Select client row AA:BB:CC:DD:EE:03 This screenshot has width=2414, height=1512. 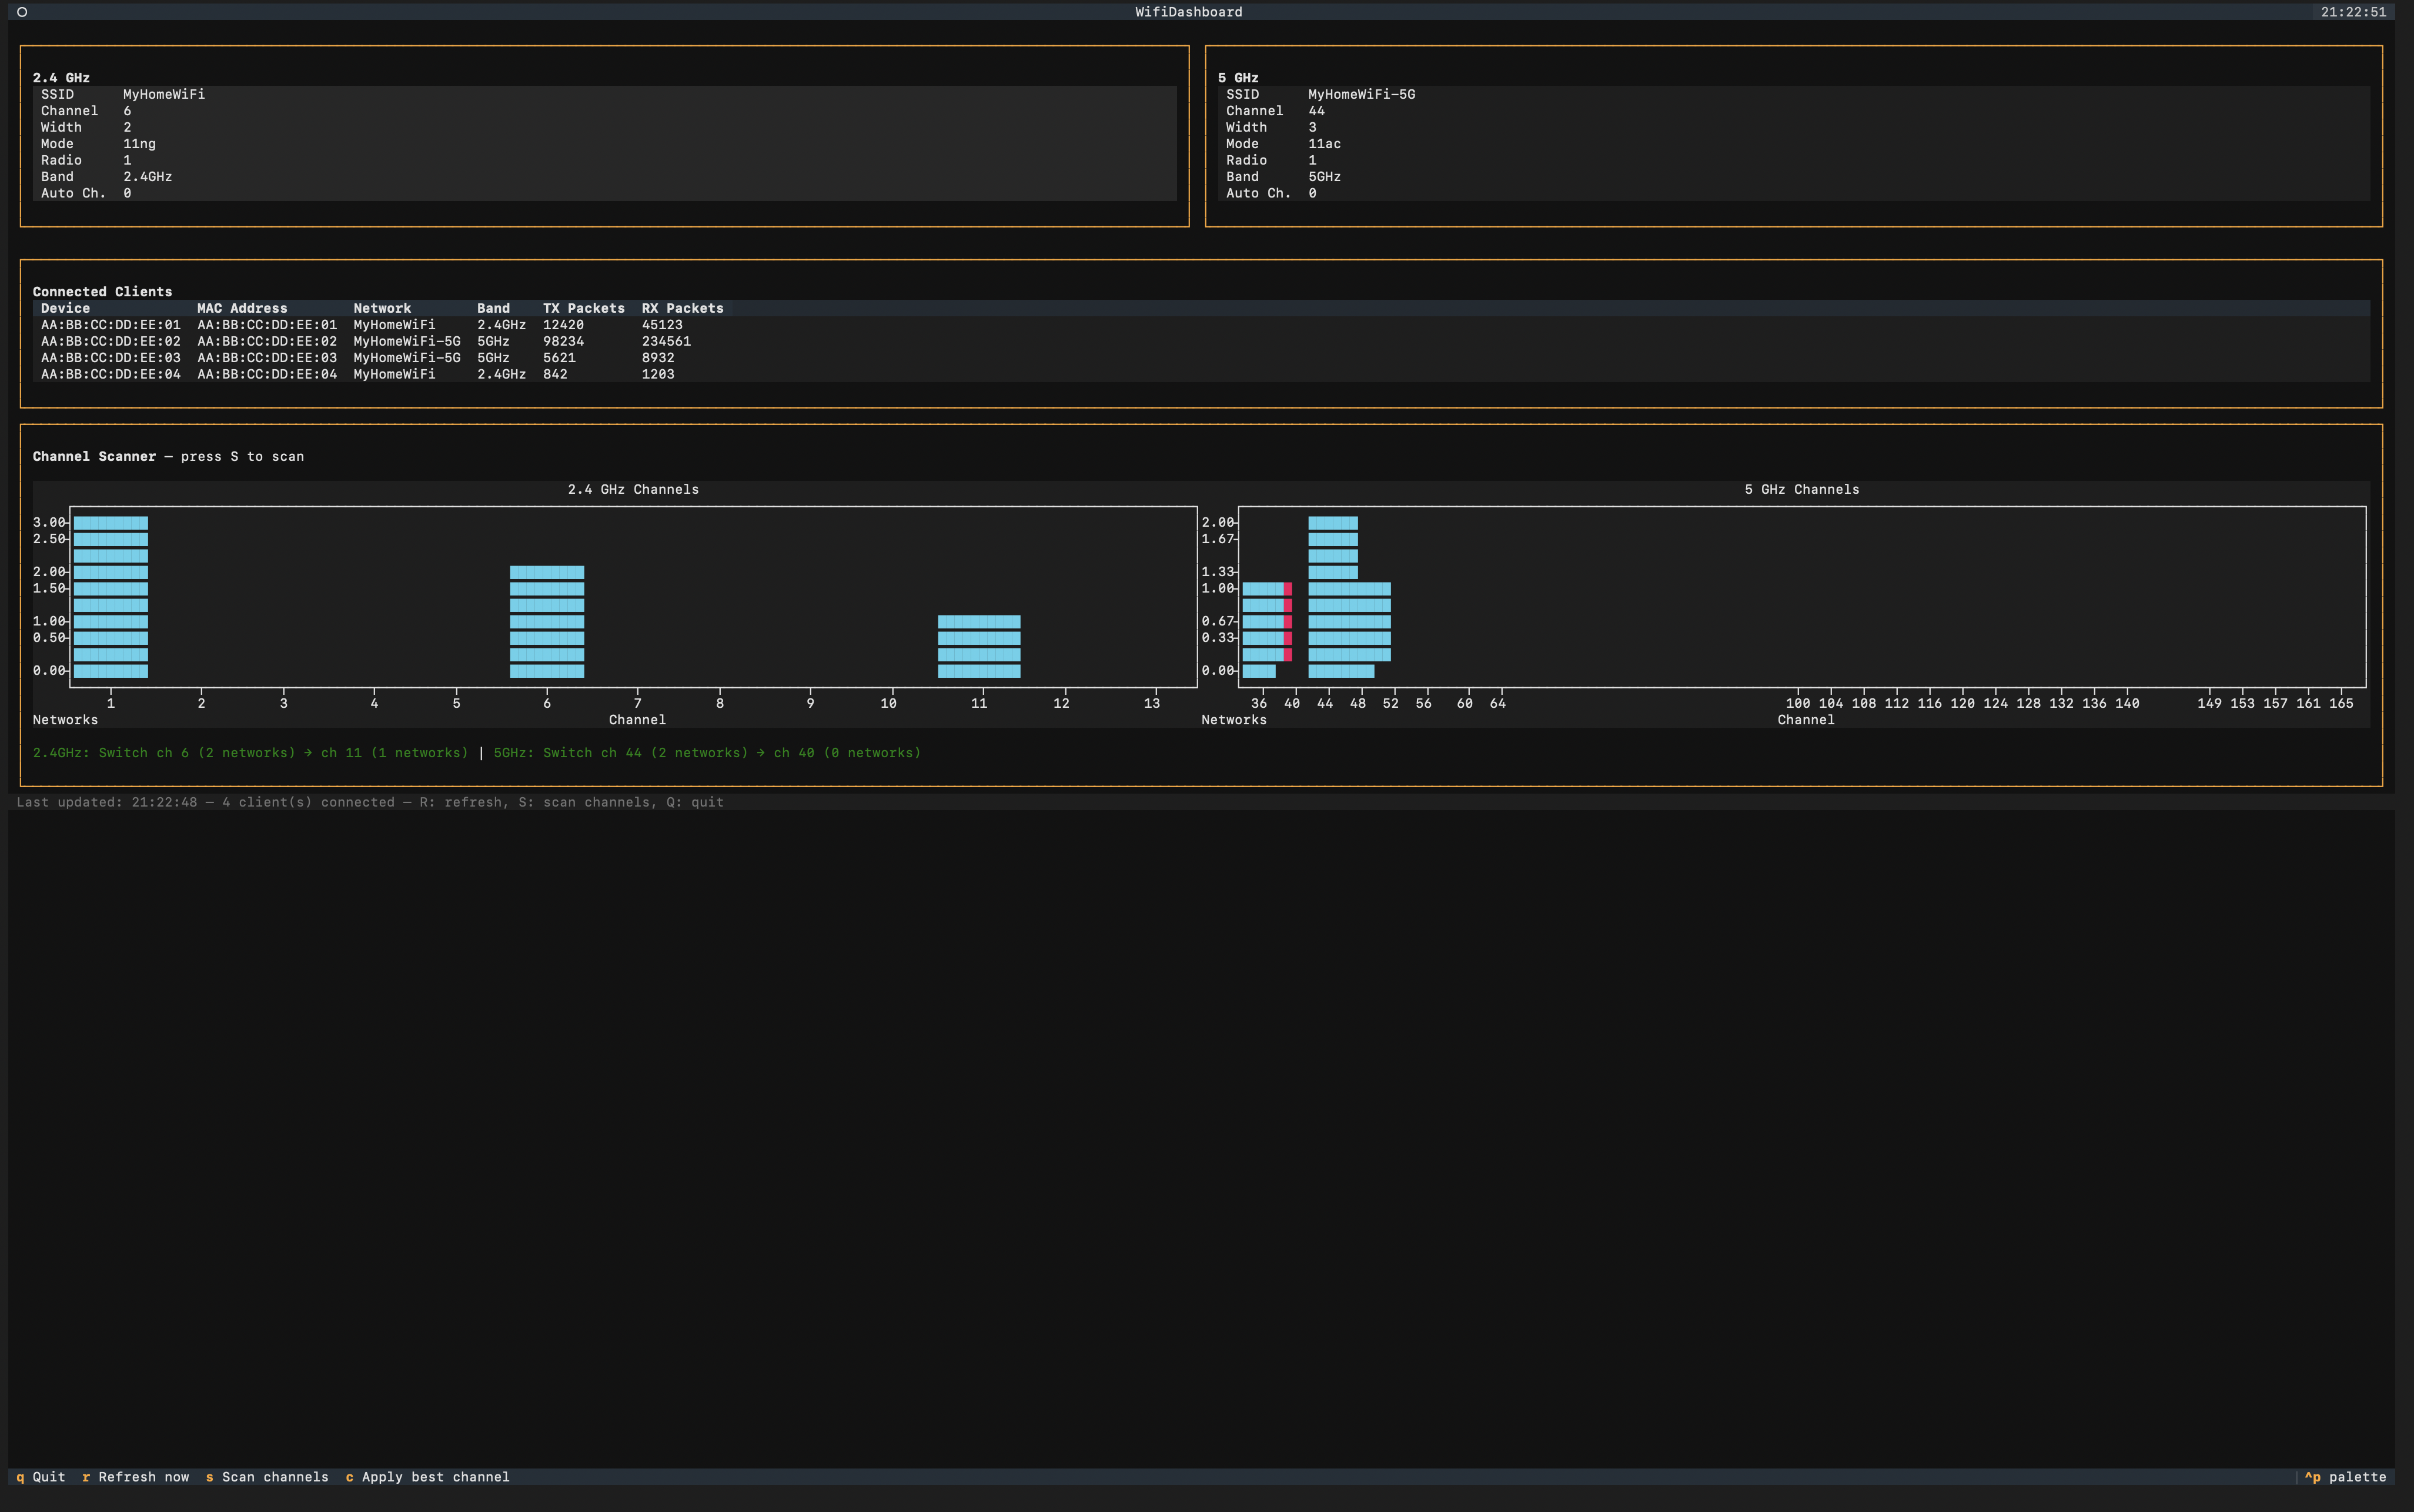tap(110, 358)
